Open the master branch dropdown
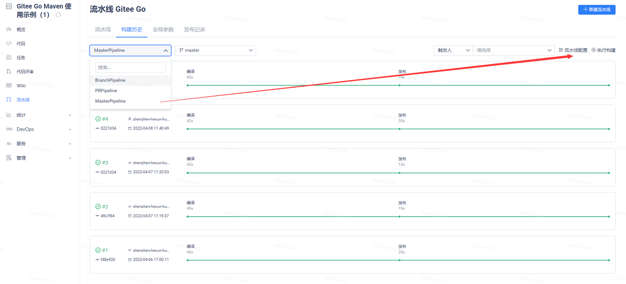 [x=215, y=50]
